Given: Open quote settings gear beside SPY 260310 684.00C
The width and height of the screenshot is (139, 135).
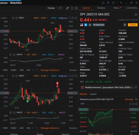Looking at the screenshot, I should tap(136, 15).
